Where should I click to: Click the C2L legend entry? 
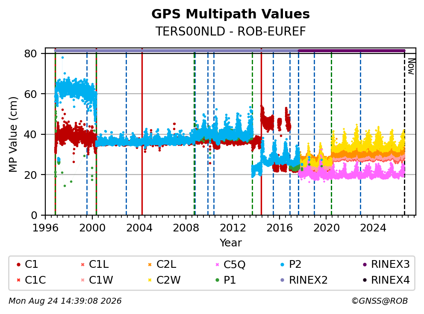pyautogui.click(x=162, y=264)
